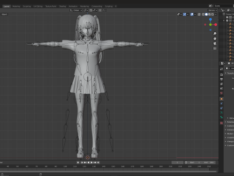Open the viewport Options dropdown

[213, 10]
